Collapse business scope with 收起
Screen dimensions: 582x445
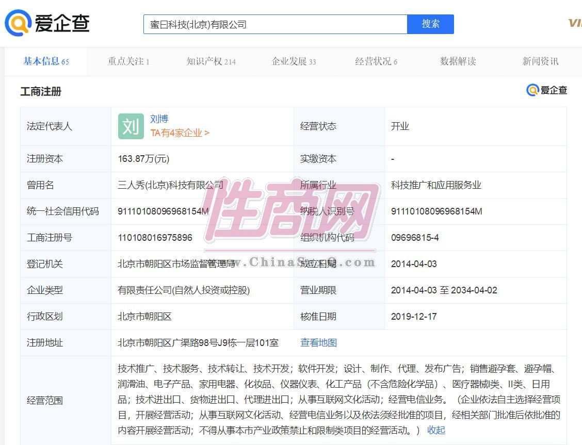click(x=436, y=430)
